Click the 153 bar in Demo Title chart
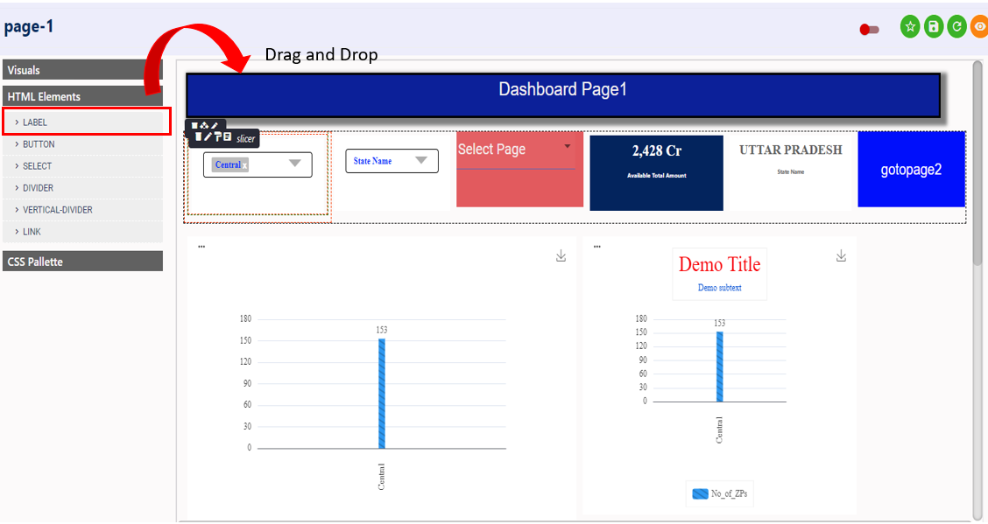This screenshot has height=524, width=988. [x=720, y=367]
